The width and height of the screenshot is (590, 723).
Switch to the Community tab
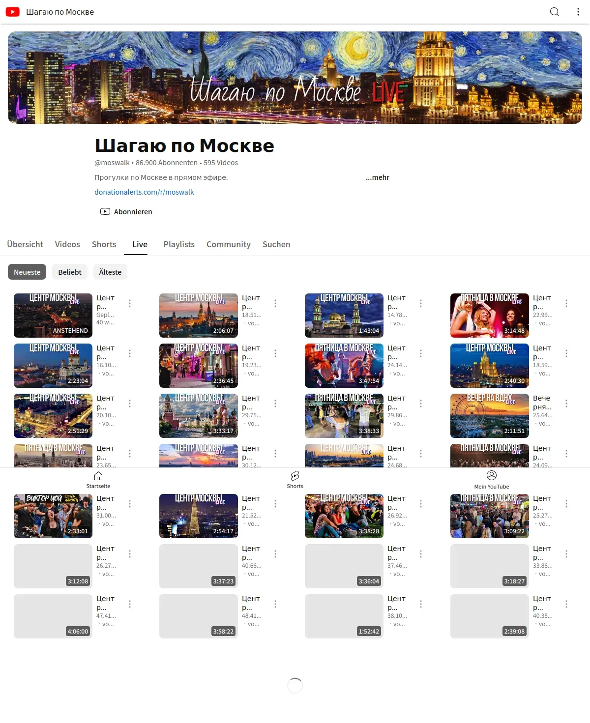point(229,244)
